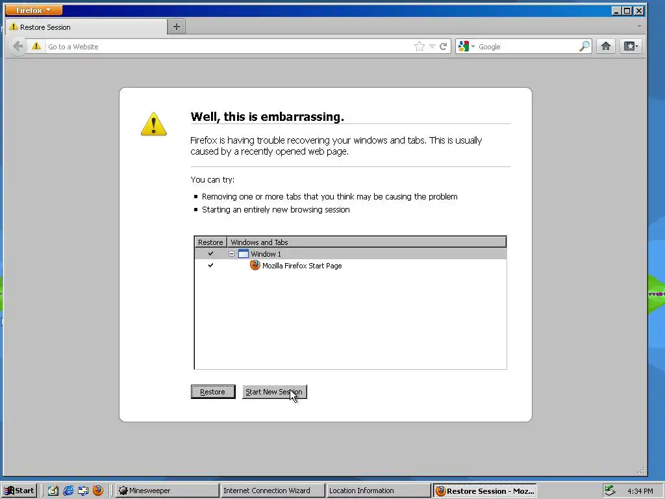This screenshot has height=499, width=665.
Task: Open the address bar history dropdown arrow
Action: coord(432,46)
